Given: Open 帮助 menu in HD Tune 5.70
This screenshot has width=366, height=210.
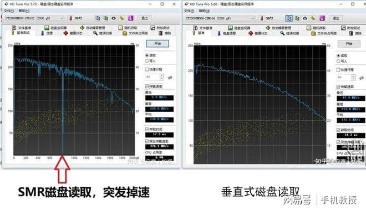Looking at the screenshot, I should pyautogui.click(x=24, y=11).
